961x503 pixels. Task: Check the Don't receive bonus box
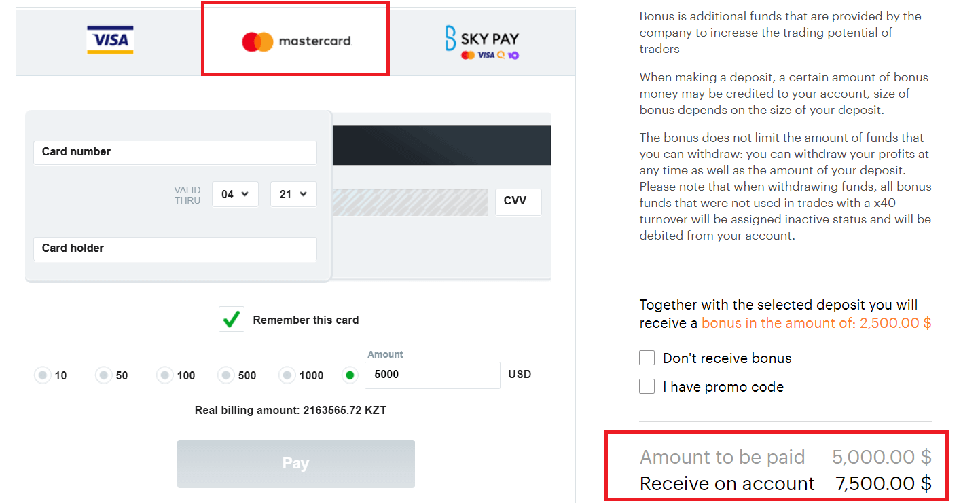coord(647,358)
